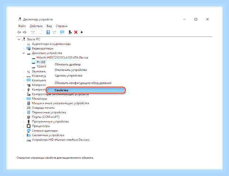This screenshot has height=176, width=229.
Task: Open the Справка menu
Action: pos(61,26)
